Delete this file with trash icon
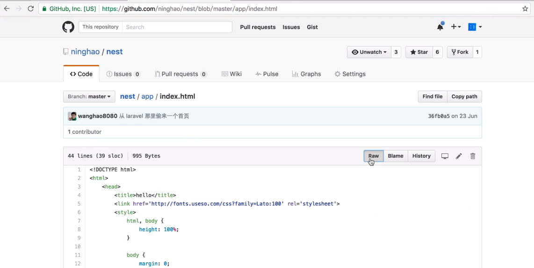Viewport: 534px width, 268px height. 473,156
